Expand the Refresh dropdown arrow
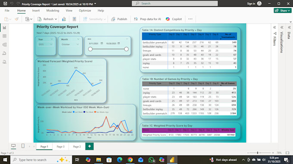This screenshot has height=164, width=293. (x=56, y=19)
